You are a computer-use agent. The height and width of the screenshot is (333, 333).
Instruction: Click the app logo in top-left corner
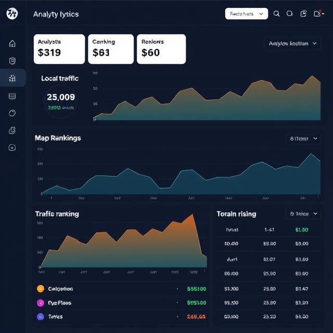(12, 14)
